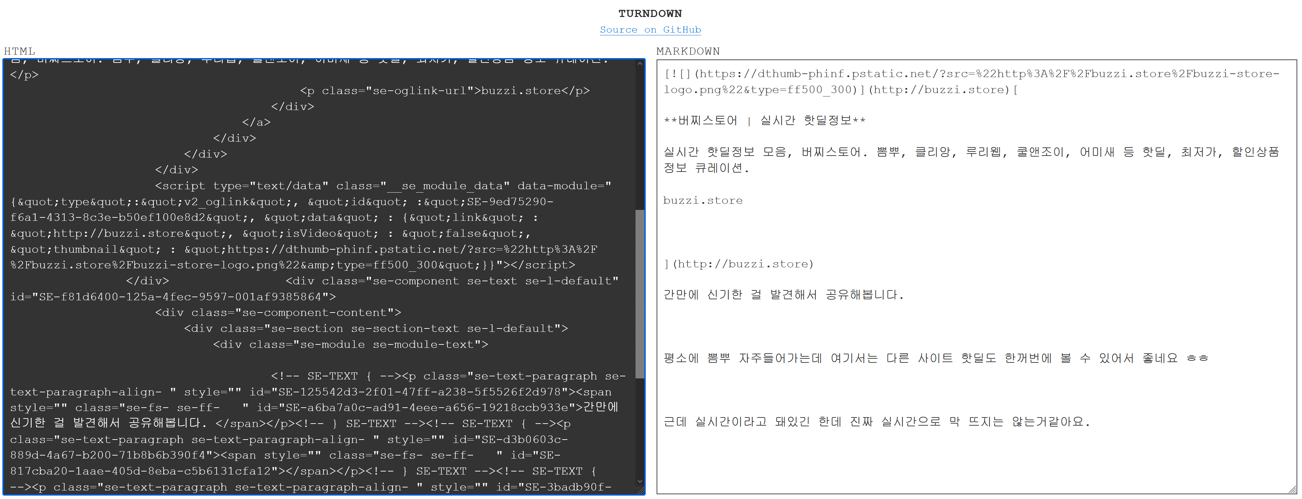This screenshot has width=1302, height=499.
Task: Click the se-oglink-url paragraph line in HTML
Action: click(445, 91)
